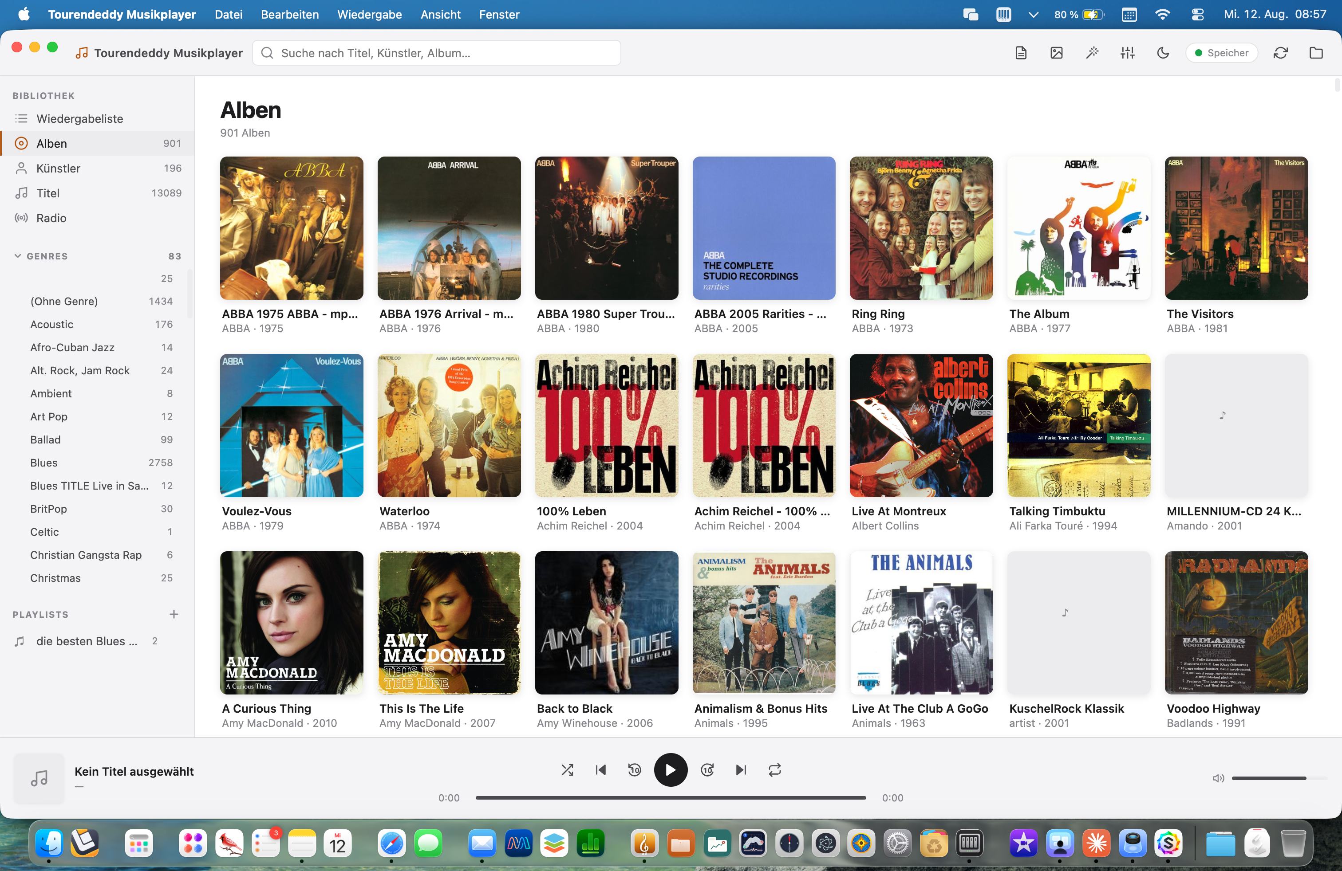Click the album title 'Ring Ring'

[x=878, y=314]
